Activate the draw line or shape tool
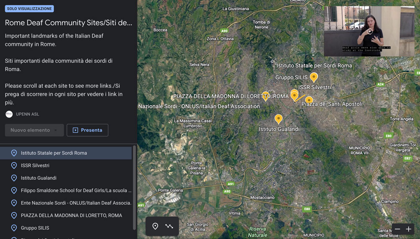The width and height of the screenshot is (420, 239). pos(169,226)
